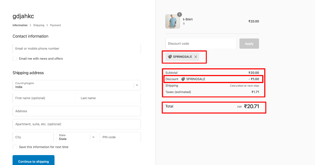315x165 pixels.
Task: Focus the PIN code field
Action: click(x=120, y=137)
